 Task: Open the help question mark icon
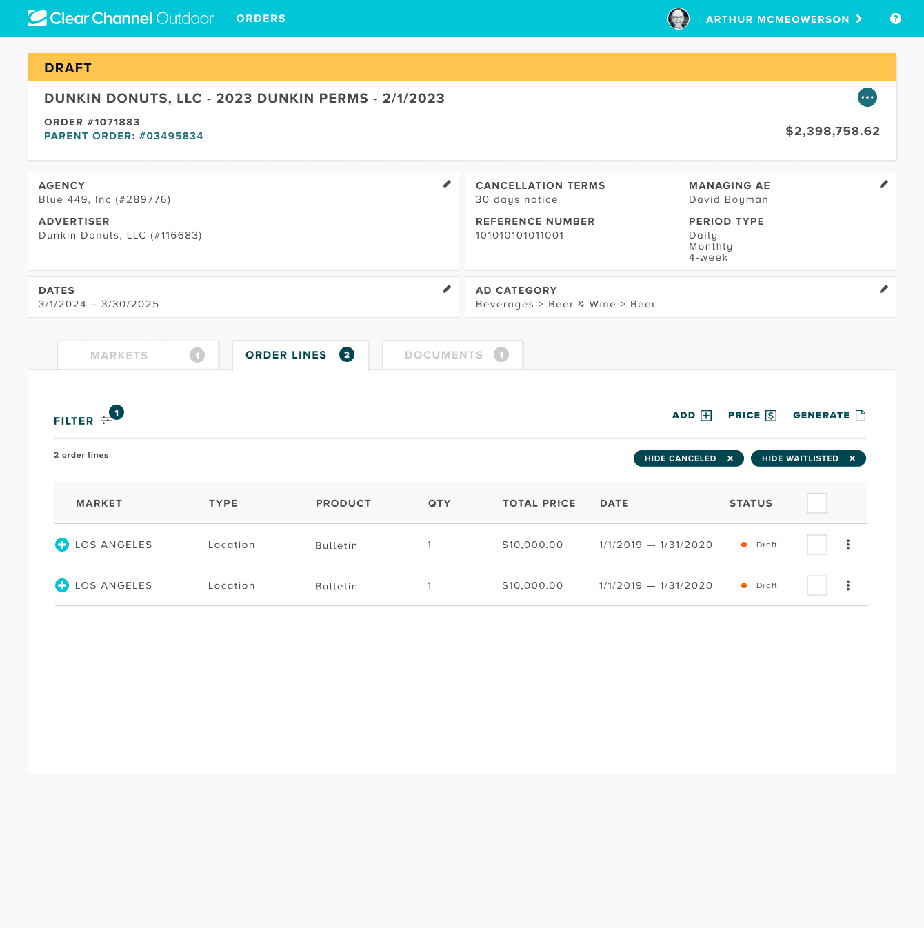[896, 19]
